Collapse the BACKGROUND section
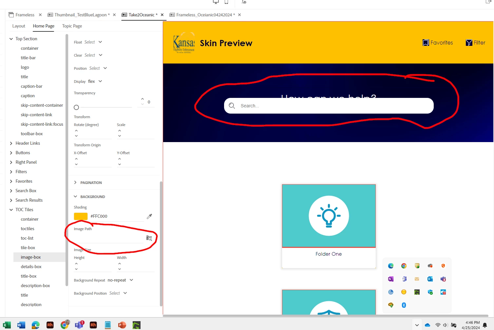The height and width of the screenshot is (330, 494). 75,196
